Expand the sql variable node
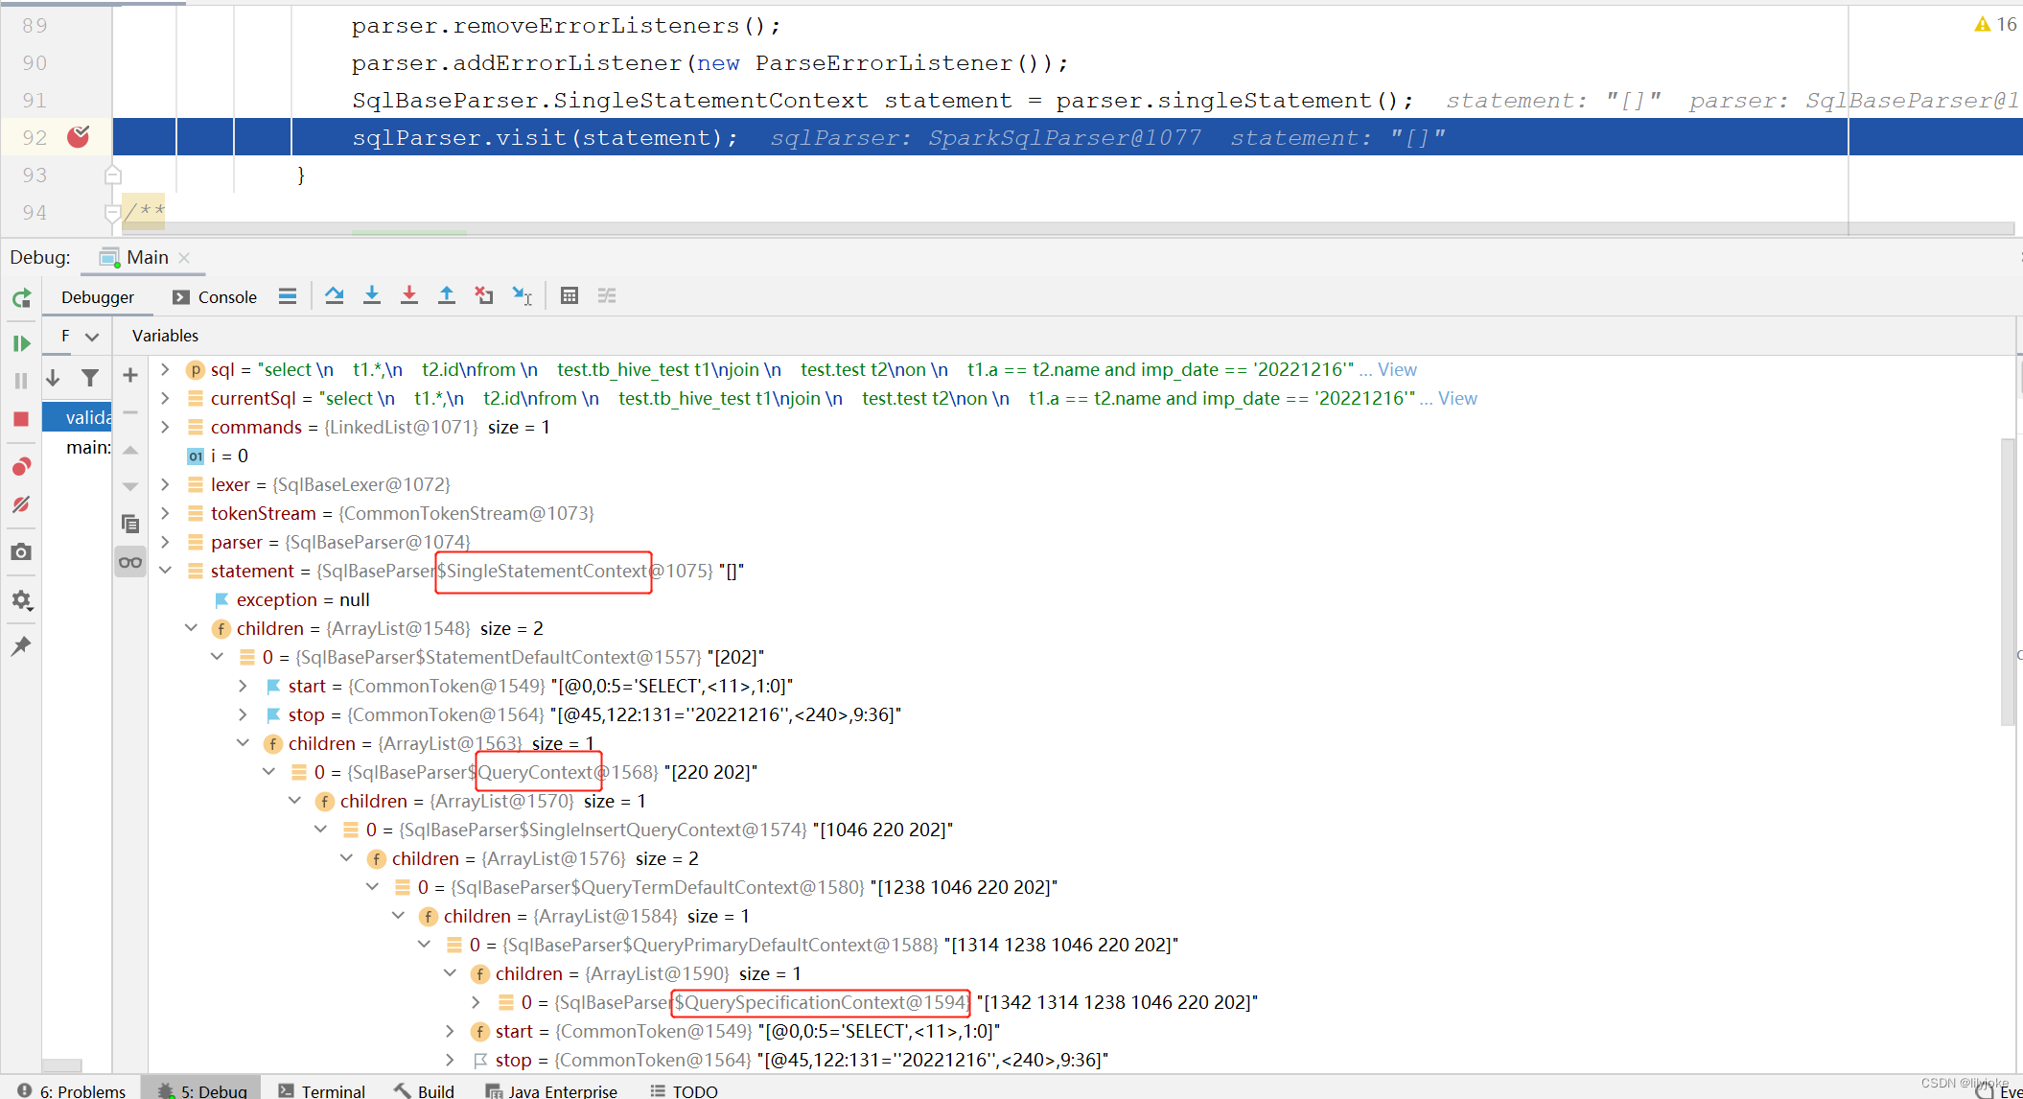 (x=165, y=369)
